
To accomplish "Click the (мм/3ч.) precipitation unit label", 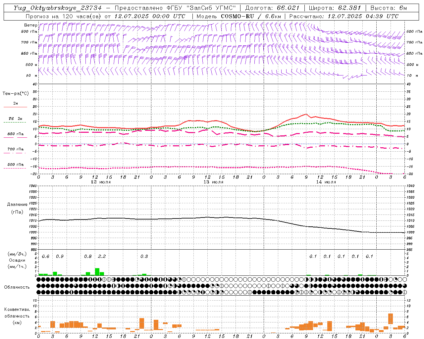I will click(x=17, y=254).
